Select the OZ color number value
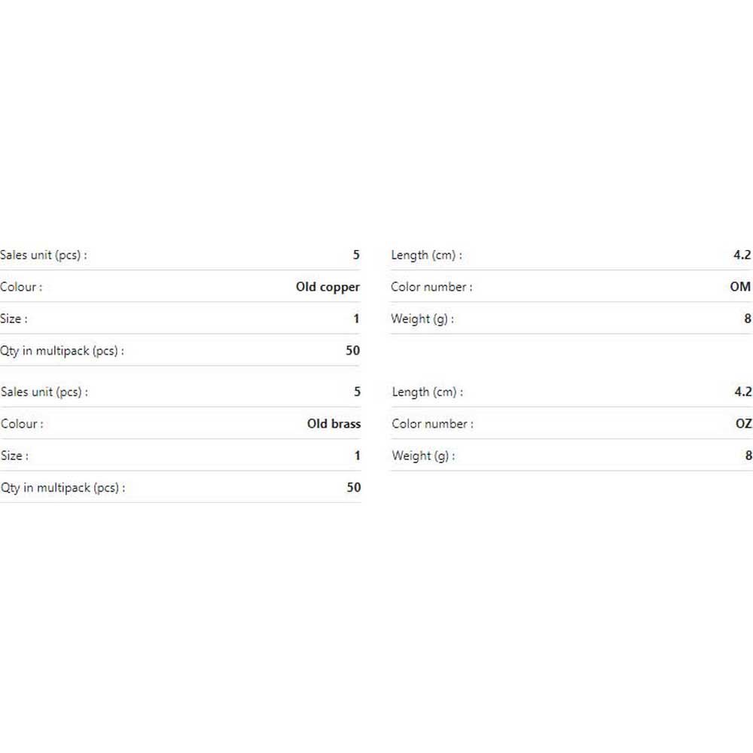Screen dimensions: 753x753 click(x=743, y=423)
